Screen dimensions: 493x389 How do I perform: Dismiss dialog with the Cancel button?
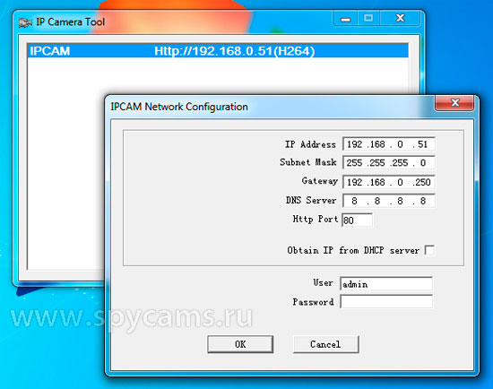click(x=325, y=344)
